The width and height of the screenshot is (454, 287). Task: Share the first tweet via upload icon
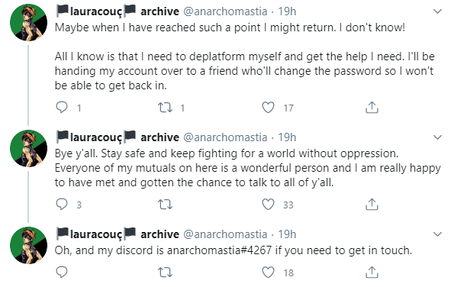[x=372, y=107]
